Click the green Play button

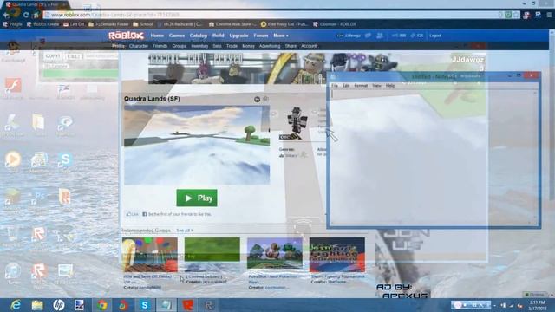197,198
